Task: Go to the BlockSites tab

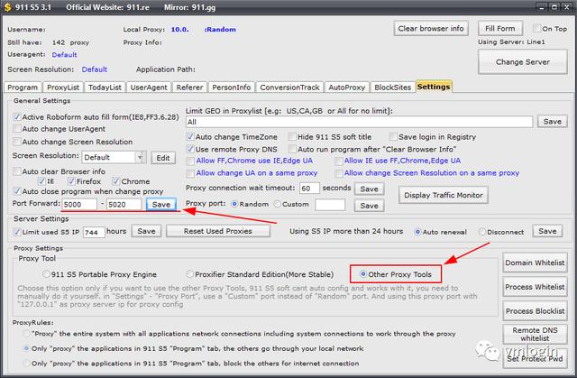Action: pyautogui.click(x=391, y=87)
